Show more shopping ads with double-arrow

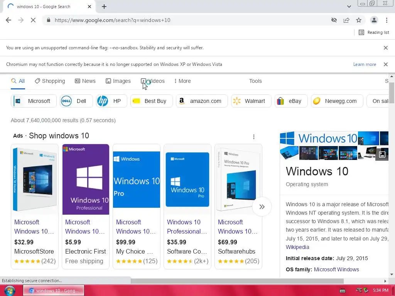click(262, 207)
